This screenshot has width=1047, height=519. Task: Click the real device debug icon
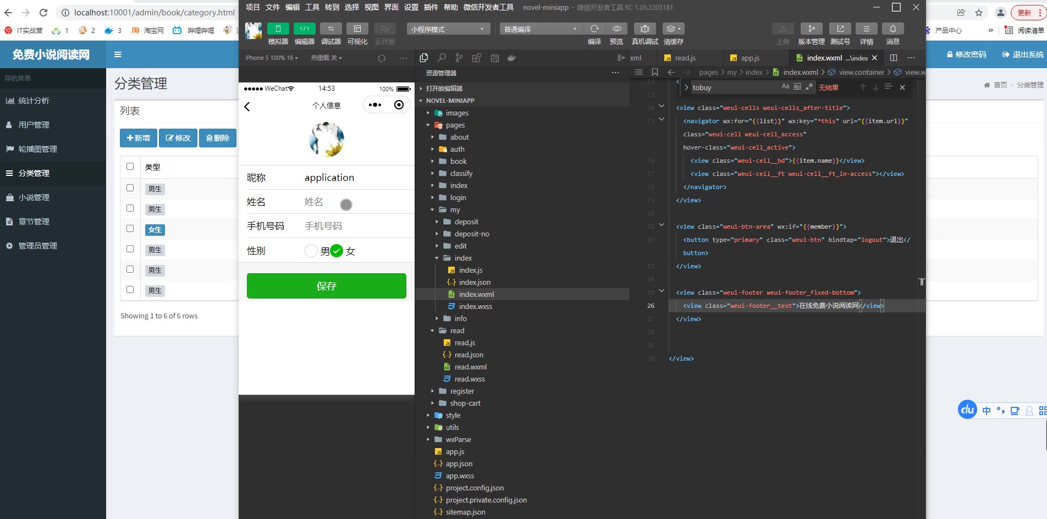pos(644,29)
